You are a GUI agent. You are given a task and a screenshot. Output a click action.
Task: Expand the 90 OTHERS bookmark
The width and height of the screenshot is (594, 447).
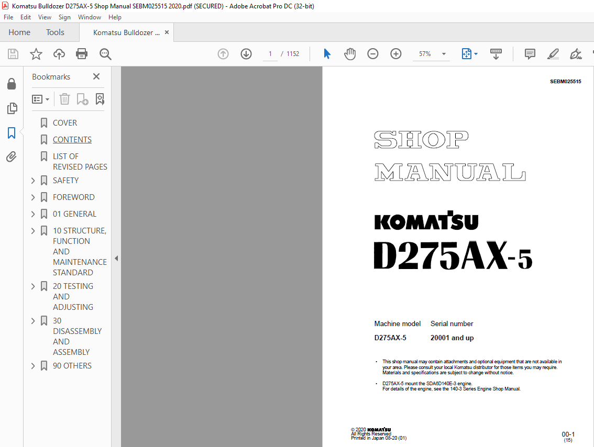[x=33, y=366]
